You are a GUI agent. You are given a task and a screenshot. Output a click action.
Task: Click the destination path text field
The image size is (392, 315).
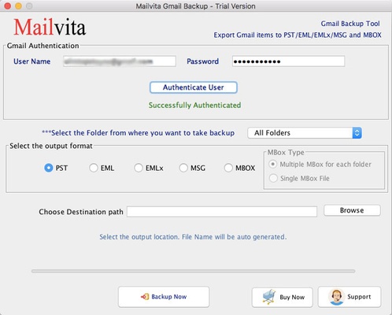pyautogui.click(x=222, y=212)
